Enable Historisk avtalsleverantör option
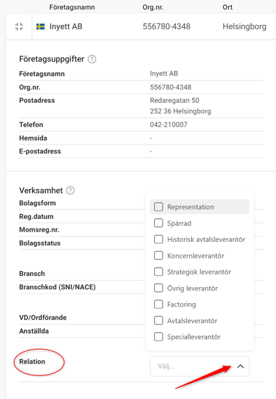The height and width of the screenshot is (399, 276). point(159,239)
